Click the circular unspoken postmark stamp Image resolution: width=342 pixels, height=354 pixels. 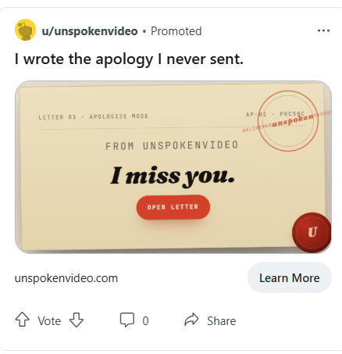point(288,121)
